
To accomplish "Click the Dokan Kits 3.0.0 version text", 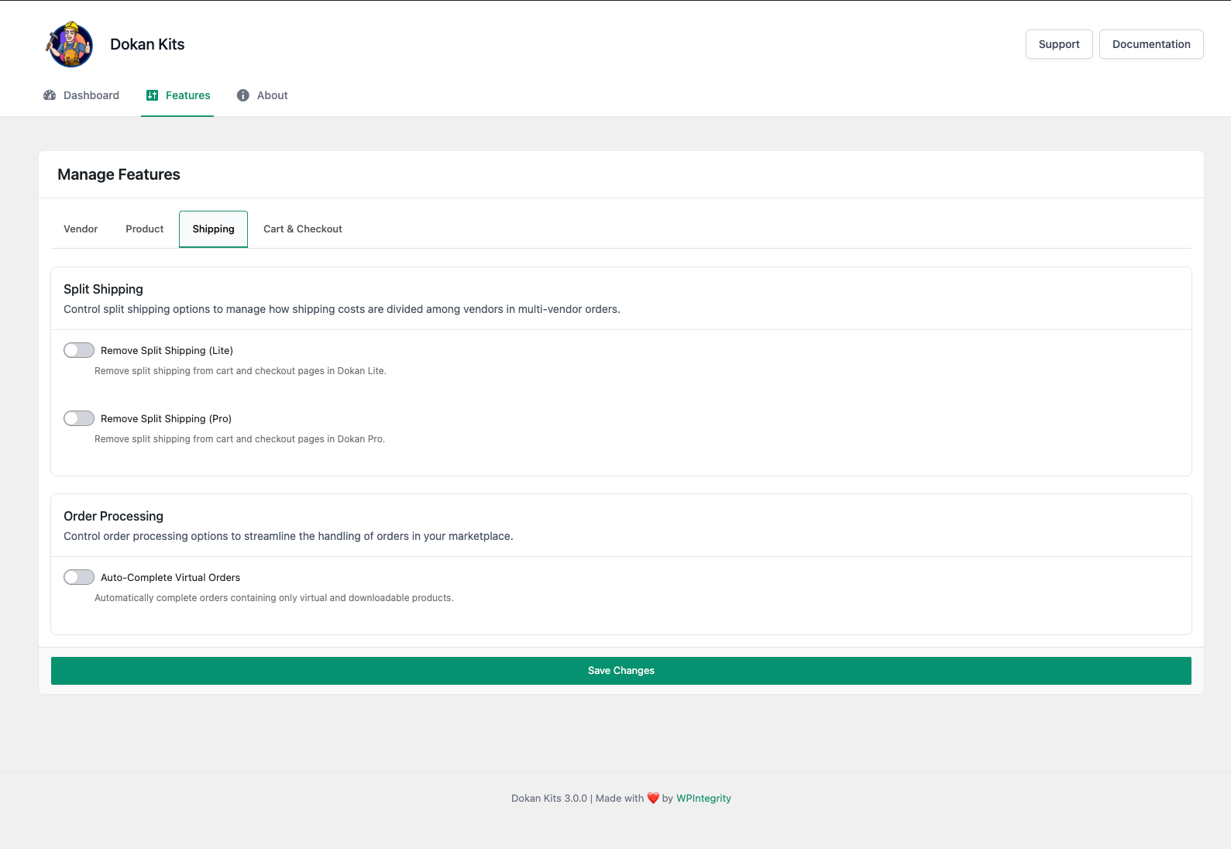I will (x=549, y=798).
